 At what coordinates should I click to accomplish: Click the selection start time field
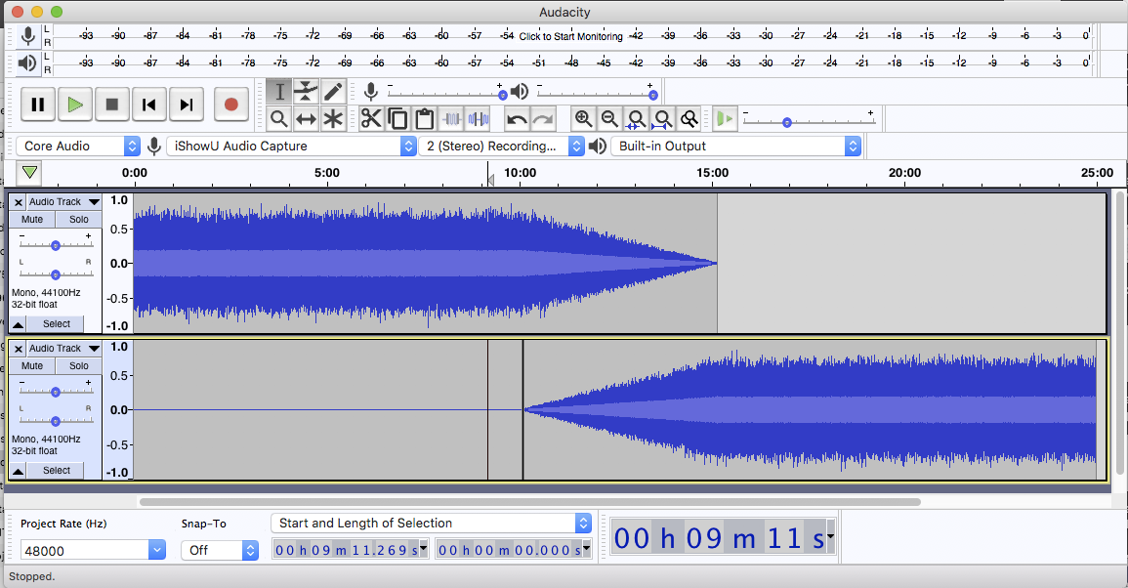(x=351, y=550)
